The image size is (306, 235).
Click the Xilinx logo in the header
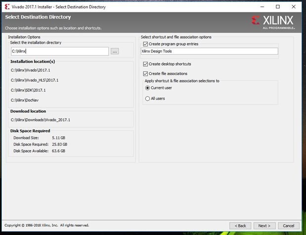coord(273,22)
